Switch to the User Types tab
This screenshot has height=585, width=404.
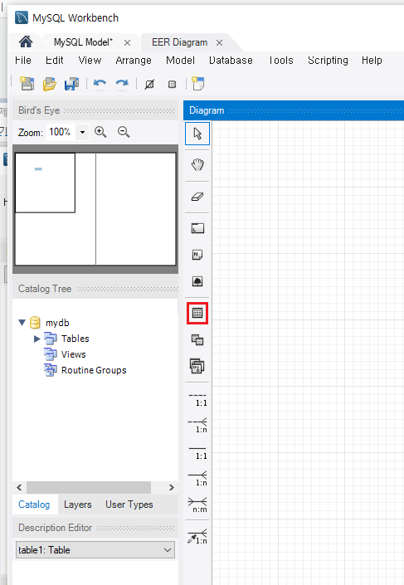pyautogui.click(x=129, y=505)
